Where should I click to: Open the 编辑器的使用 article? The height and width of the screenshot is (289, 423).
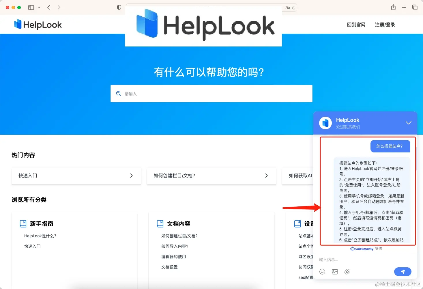click(174, 257)
